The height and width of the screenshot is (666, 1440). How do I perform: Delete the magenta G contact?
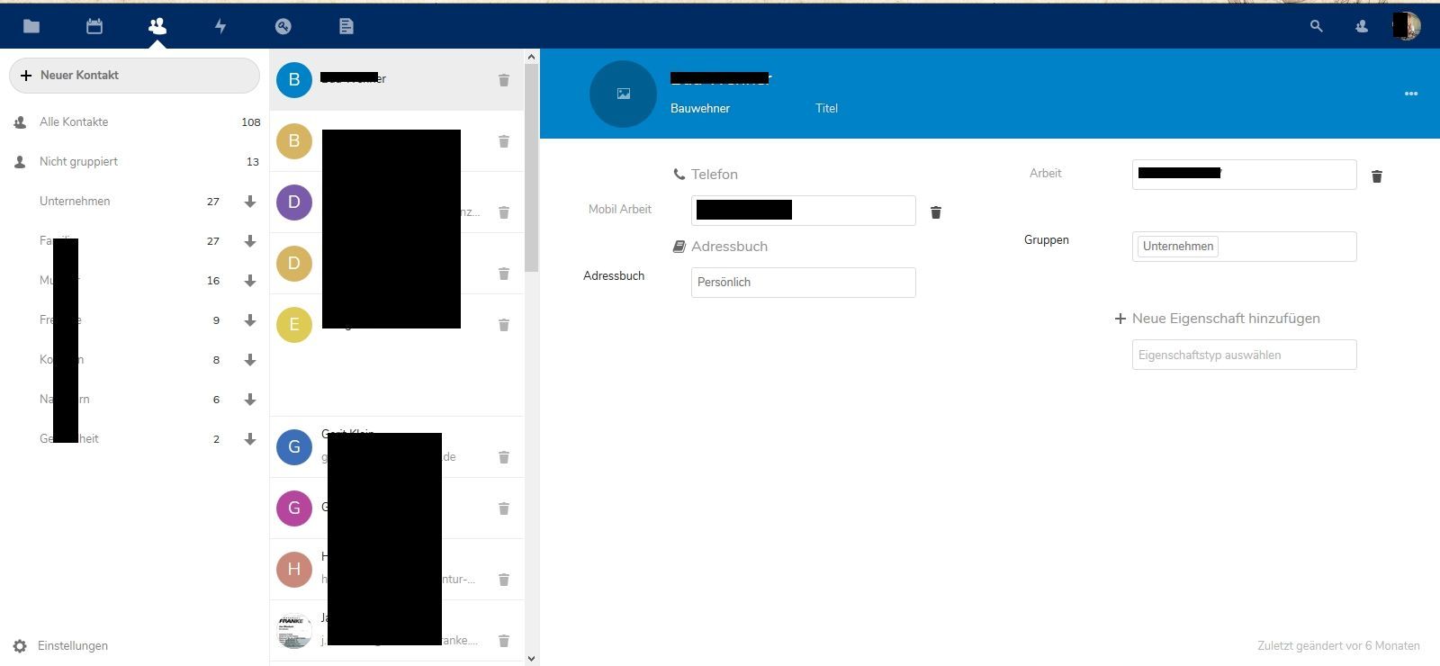pyautogui.click(x=504, y=508)
